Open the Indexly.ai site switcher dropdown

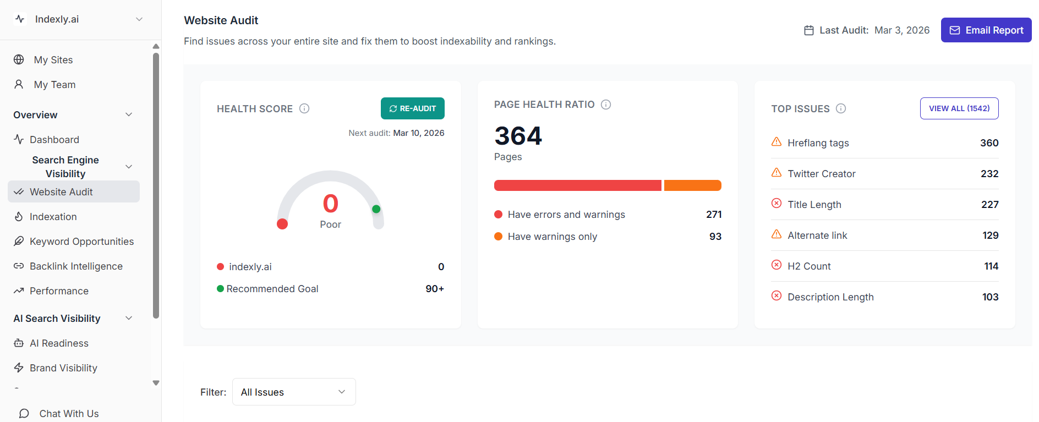coord(139,19)
